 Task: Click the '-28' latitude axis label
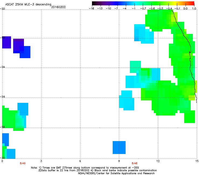click(x=2, y=127)
